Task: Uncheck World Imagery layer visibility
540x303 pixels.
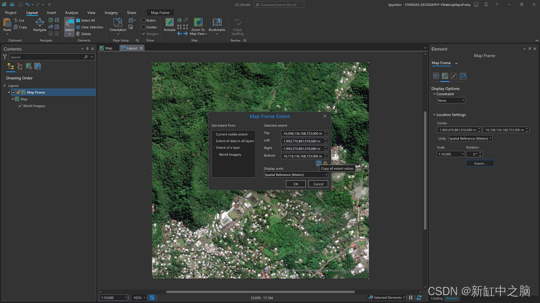Action: pyautogui.click(x=20, y=106)
